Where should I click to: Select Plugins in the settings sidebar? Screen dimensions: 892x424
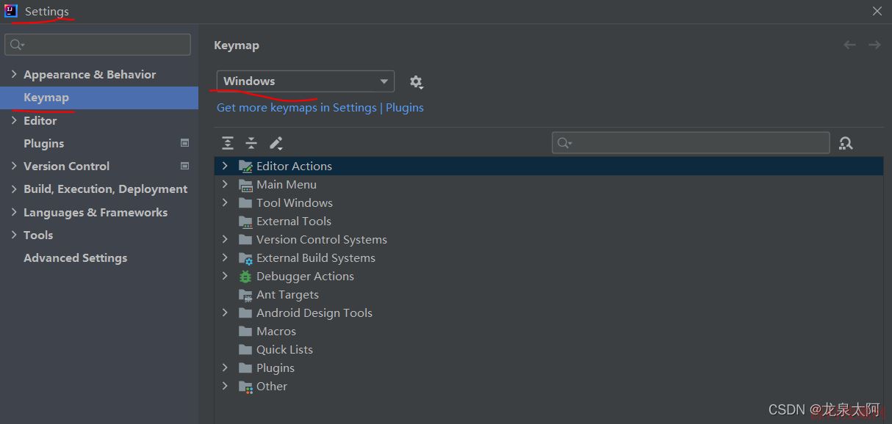pos(43,144)
